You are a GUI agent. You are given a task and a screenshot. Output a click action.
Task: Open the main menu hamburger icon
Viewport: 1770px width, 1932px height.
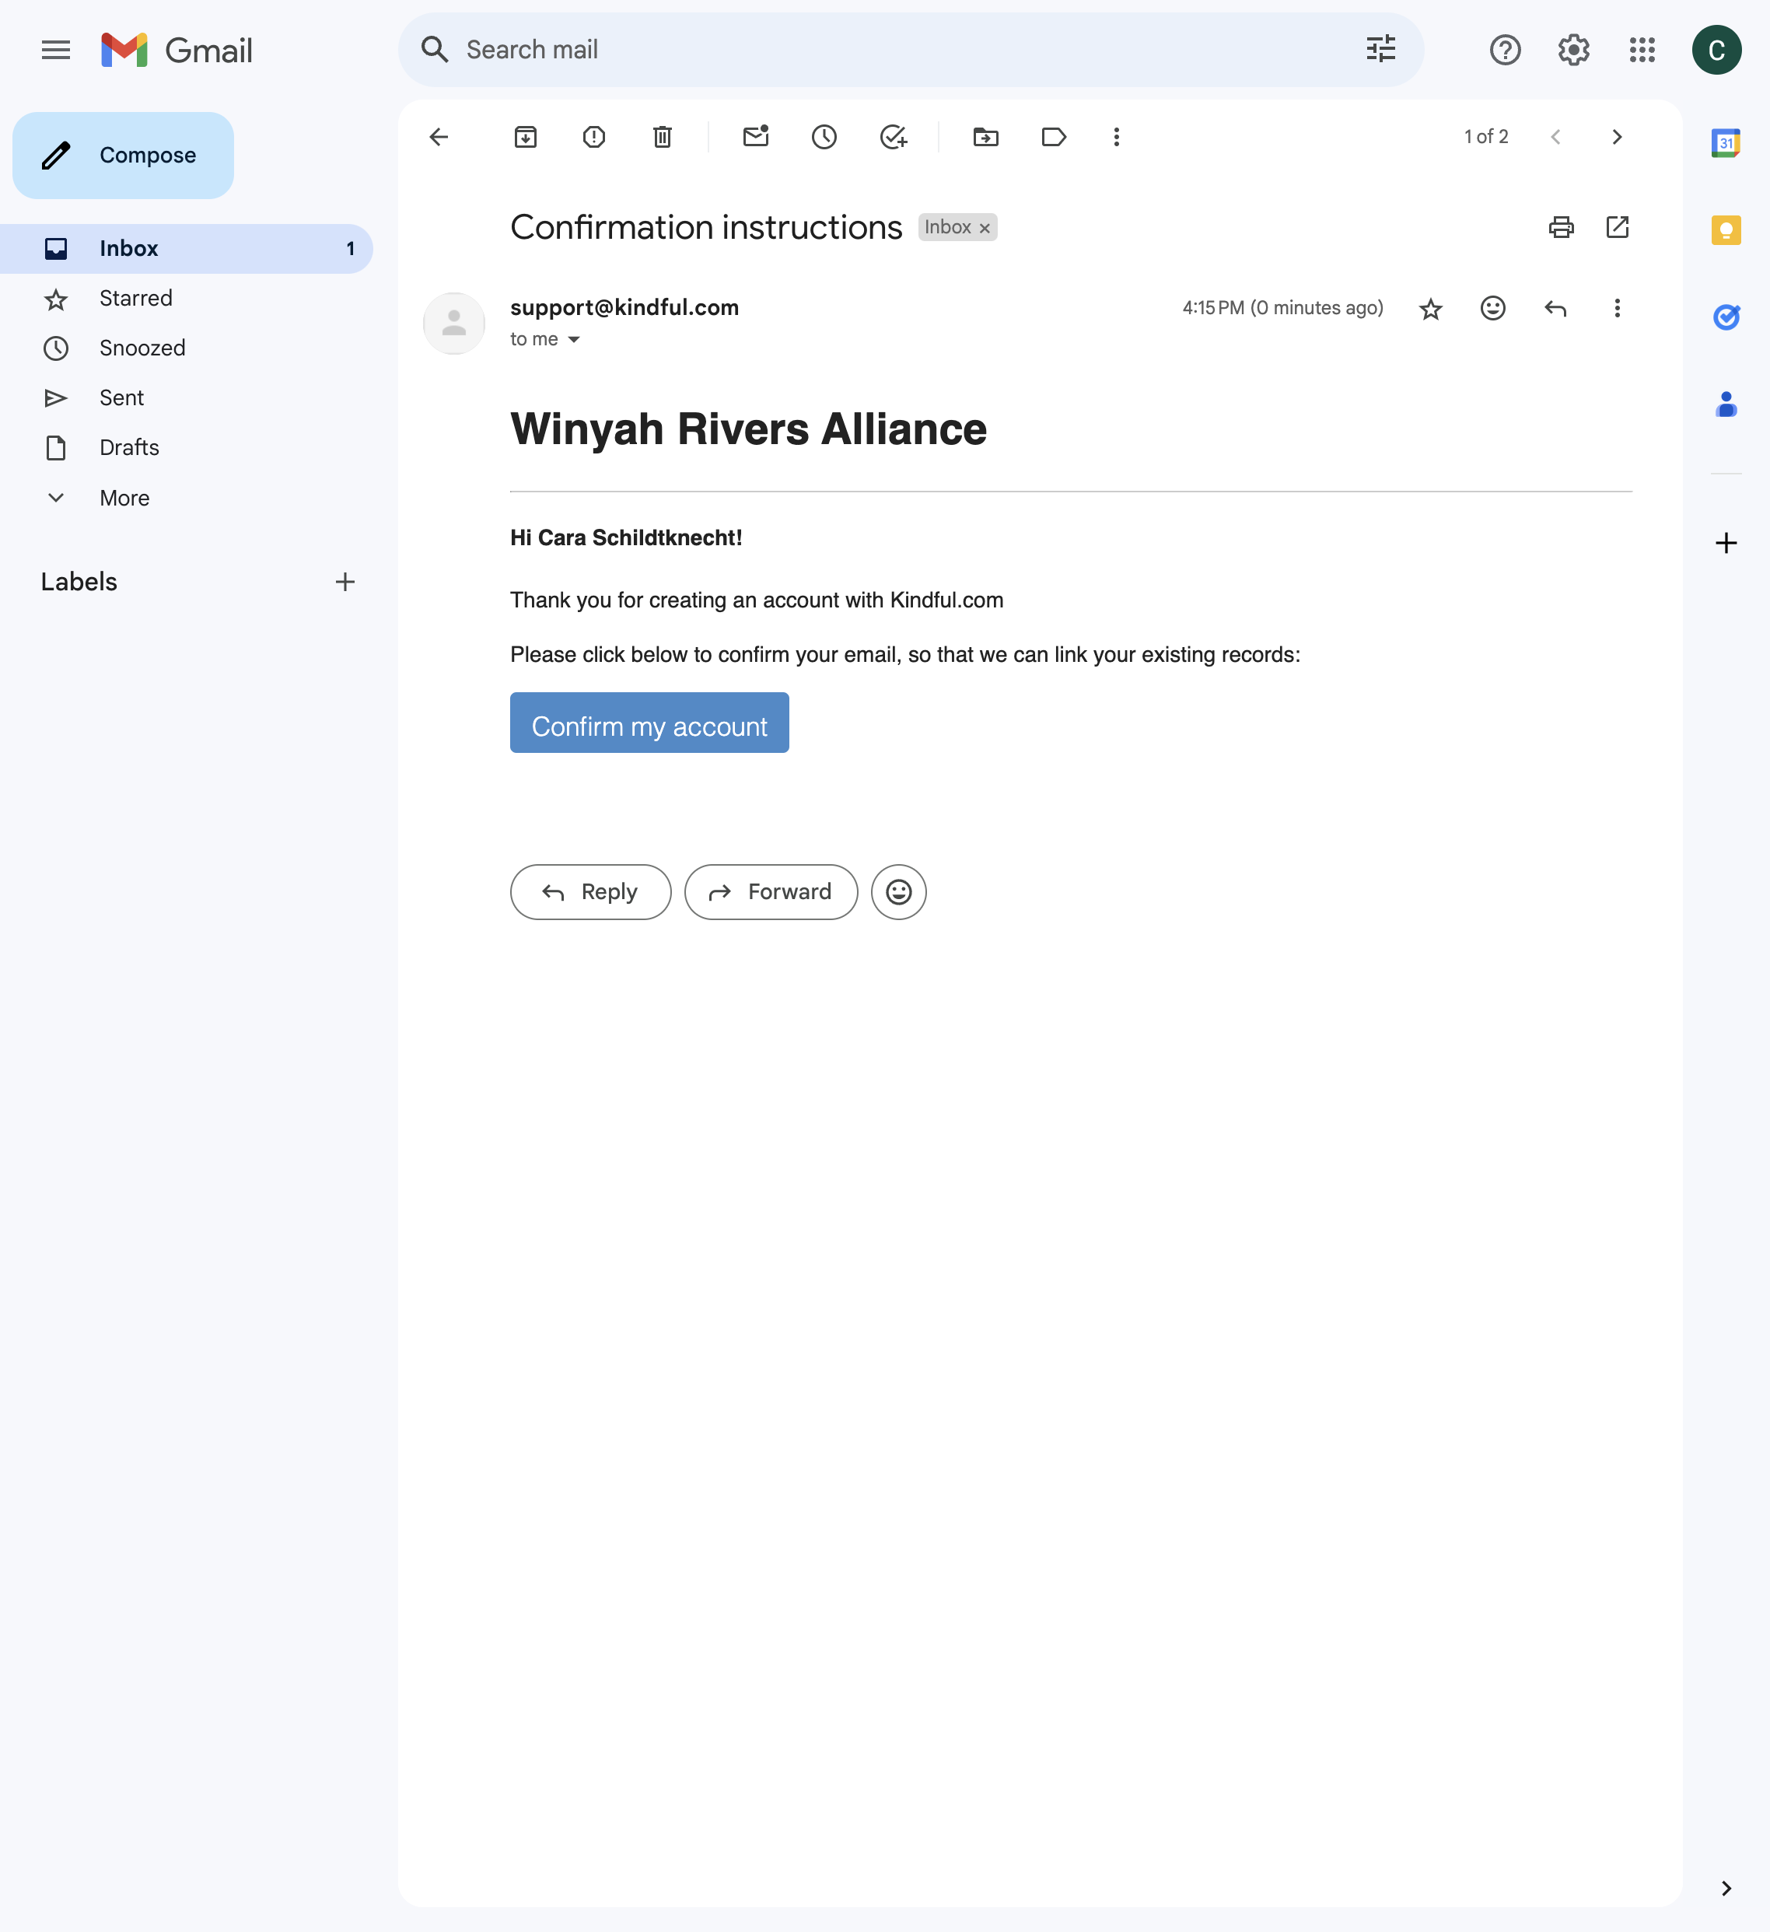pyautogui.click(x=57, y=50)
